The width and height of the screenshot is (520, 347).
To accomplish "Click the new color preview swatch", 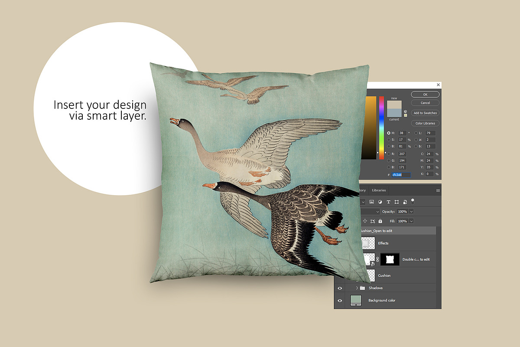I will [x=394, y=105].
